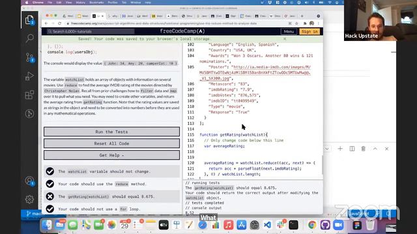Focus the Search 6,000+ tutorials field
The width and height of the screenshot is (417, 234).
91,31
